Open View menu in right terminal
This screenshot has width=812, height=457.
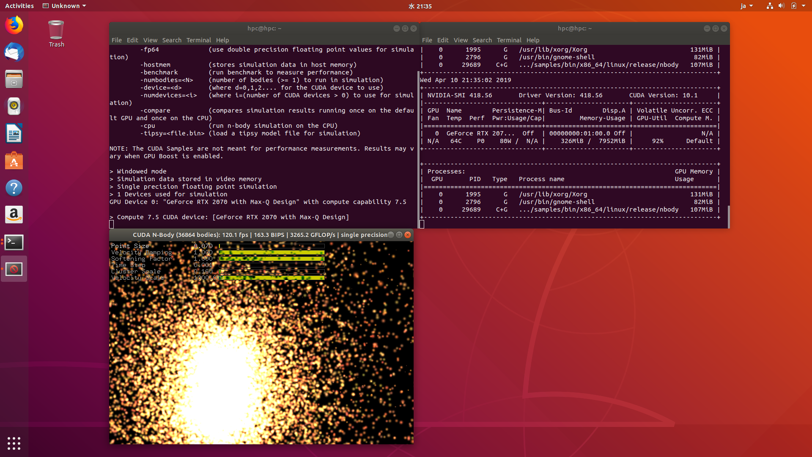tap(461, 40)
